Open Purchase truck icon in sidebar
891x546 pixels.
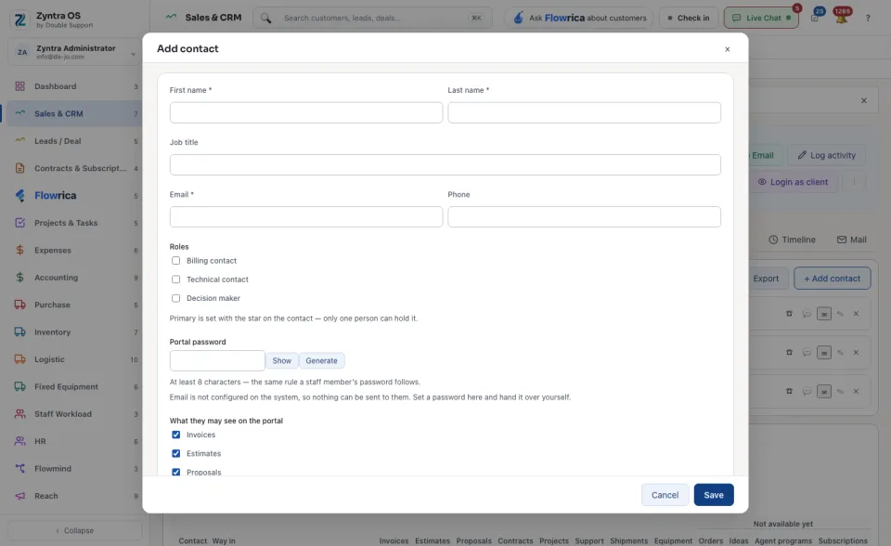pyautogui.click(x=19, y=305)
